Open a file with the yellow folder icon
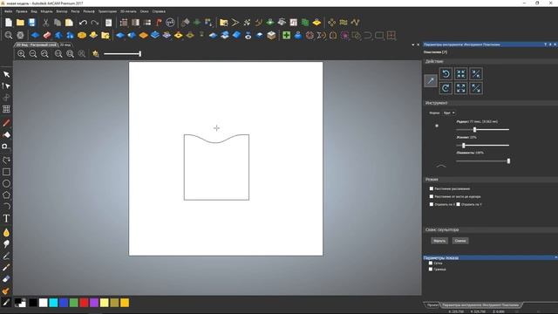558x314 pixels. pos(20,23)
